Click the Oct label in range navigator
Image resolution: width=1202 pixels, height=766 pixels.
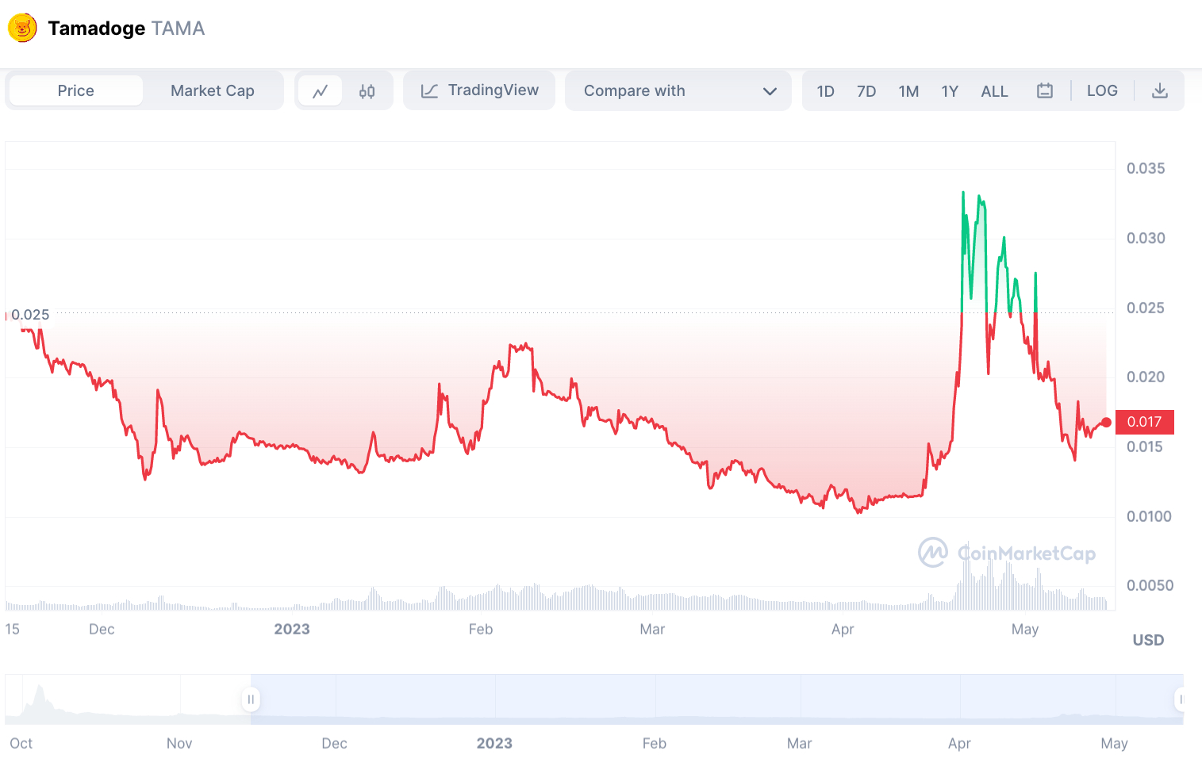point(21,743)
